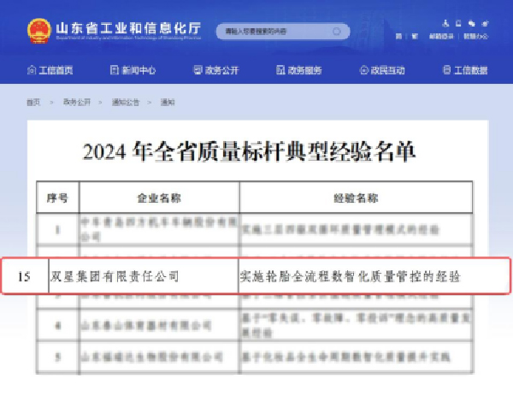Click the document icon beside 新闻中心
Screen dimensions: 513x396
115,70
